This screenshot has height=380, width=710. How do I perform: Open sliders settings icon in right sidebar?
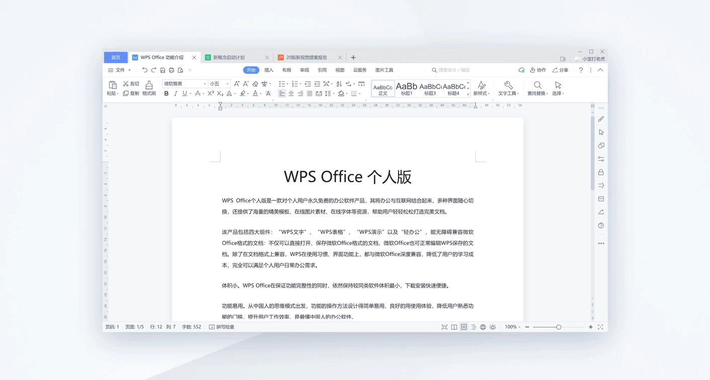coord(601,159)
